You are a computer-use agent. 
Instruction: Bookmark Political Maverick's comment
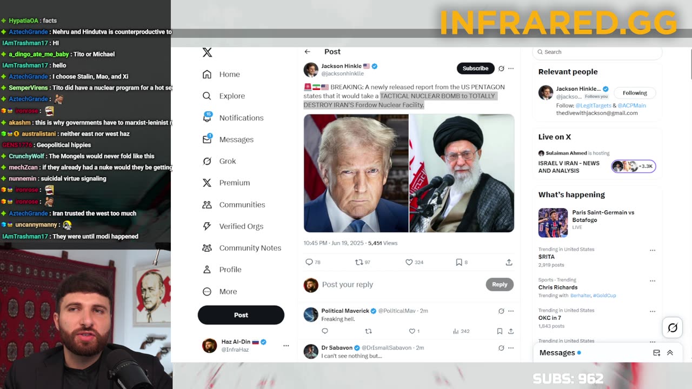pyautogui.click(x=500, y=331)
